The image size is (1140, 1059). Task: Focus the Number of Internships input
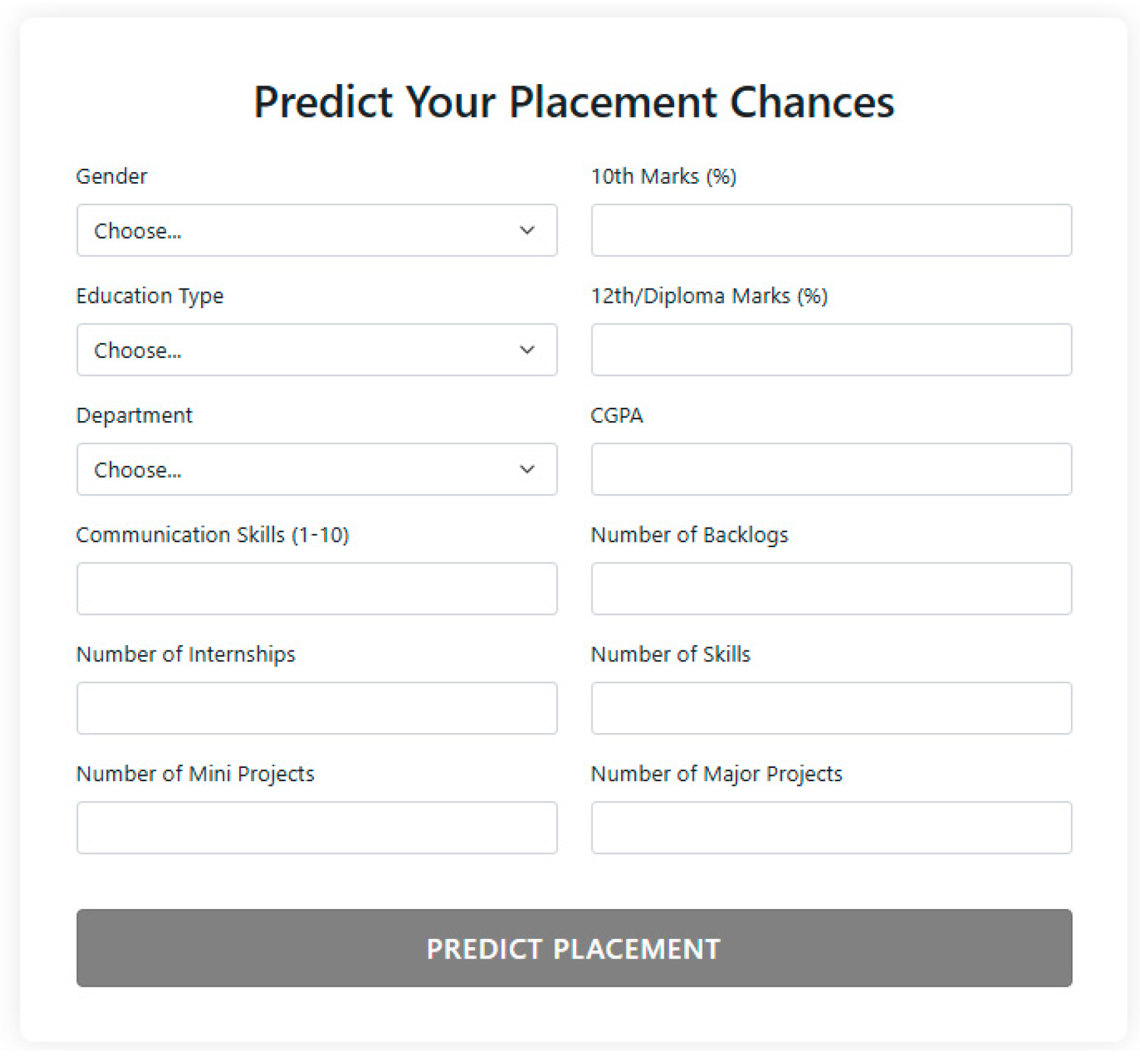[x=317, y=708]
